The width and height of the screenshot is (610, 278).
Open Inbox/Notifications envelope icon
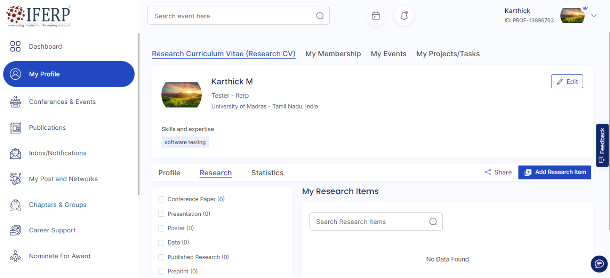pos(15,153)
